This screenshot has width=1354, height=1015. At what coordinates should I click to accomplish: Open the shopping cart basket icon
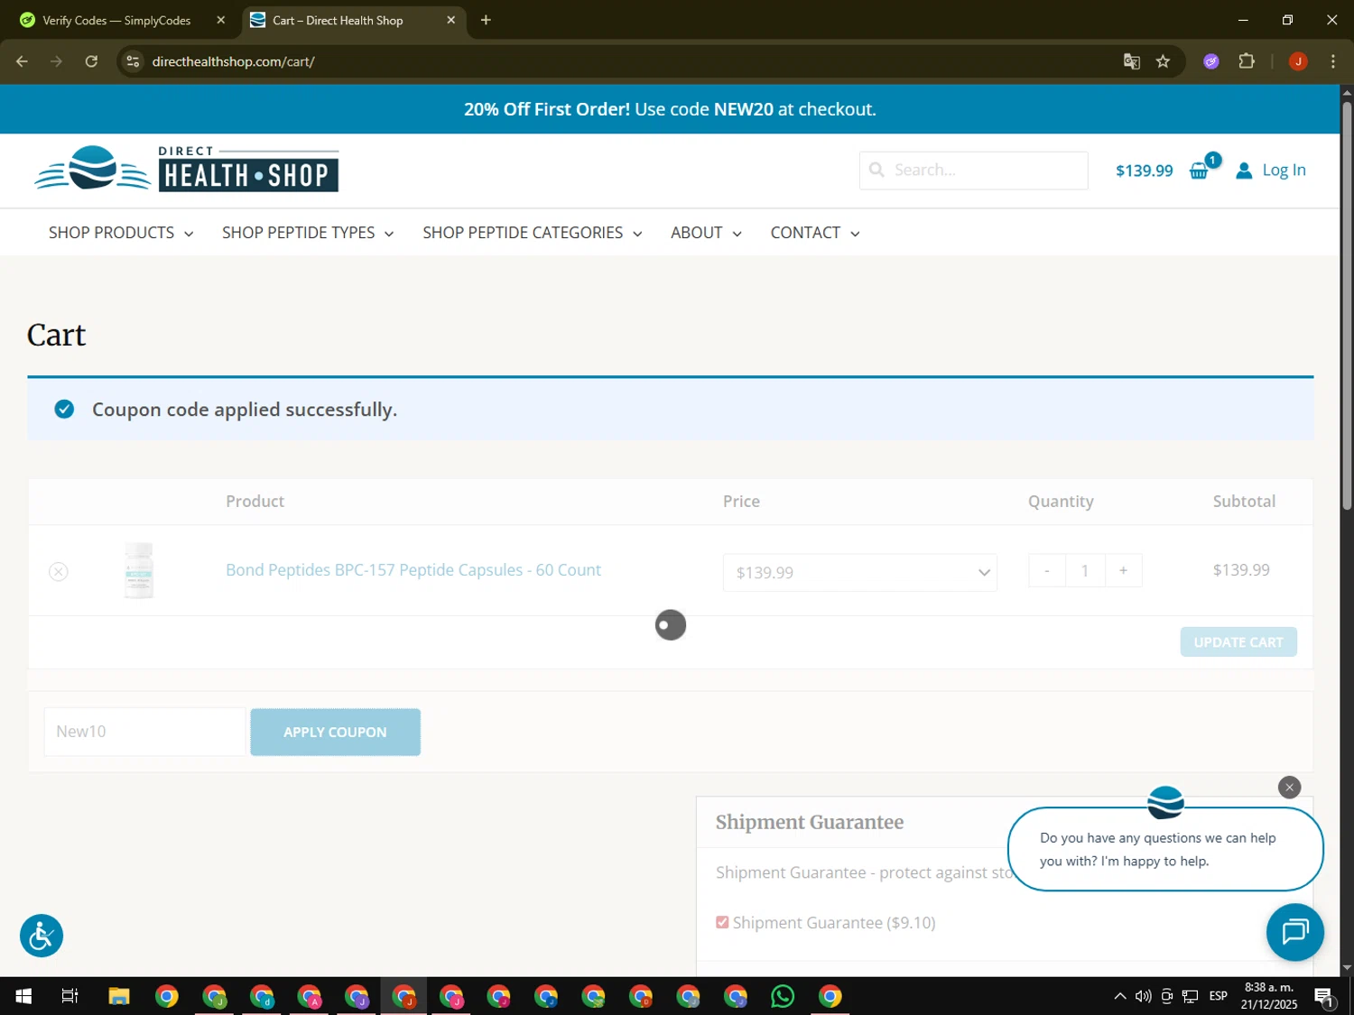1199,171
